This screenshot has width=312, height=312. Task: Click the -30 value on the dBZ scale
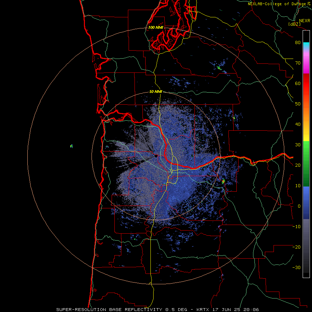(296, 268)
